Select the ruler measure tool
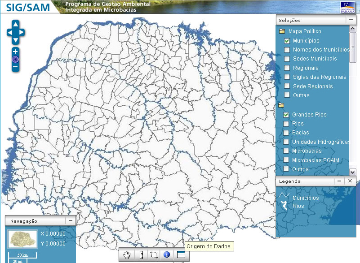The height and width of the screenshot is (263, 360). coord(141,255)
